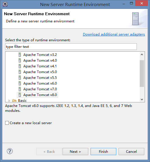
Task: Minimize the New Server Runtime Environment window
Action: [124, 4]
